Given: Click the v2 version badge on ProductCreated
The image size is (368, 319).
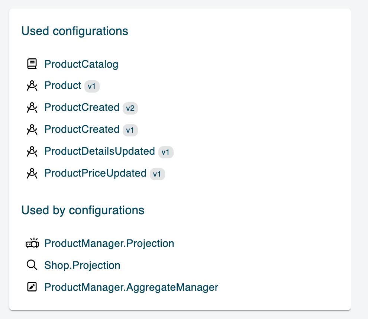Looking at the screenshot, I should pyautogui.click(x=130, y=108).
